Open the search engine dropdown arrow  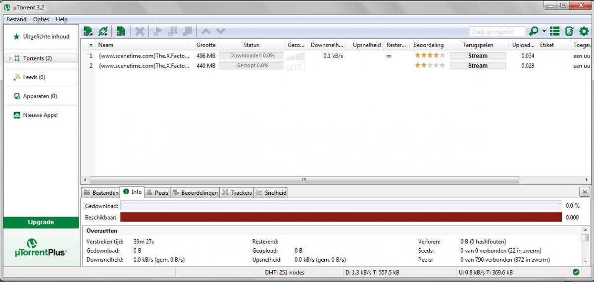click(544, 32)
